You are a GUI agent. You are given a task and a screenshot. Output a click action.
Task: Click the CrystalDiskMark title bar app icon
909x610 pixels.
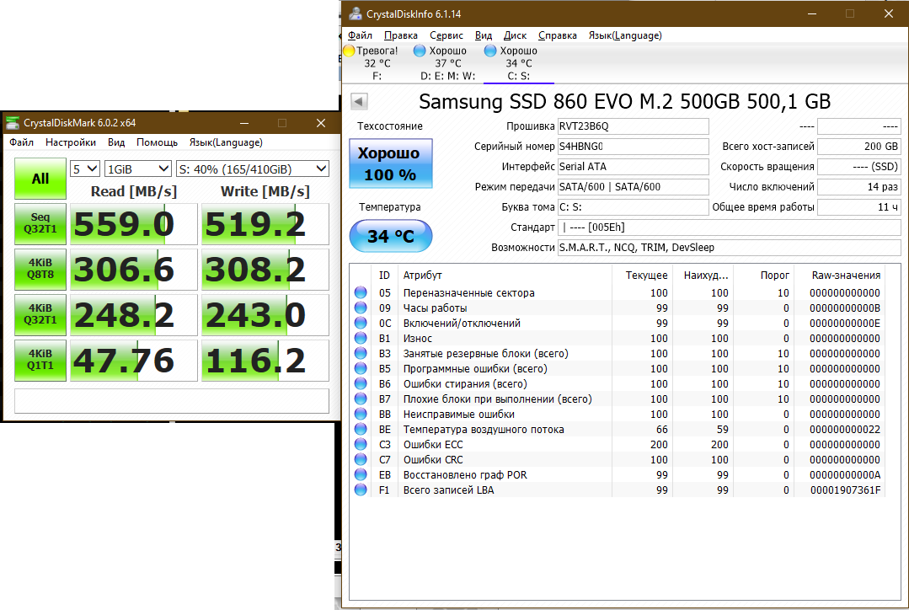pos(12,123)
